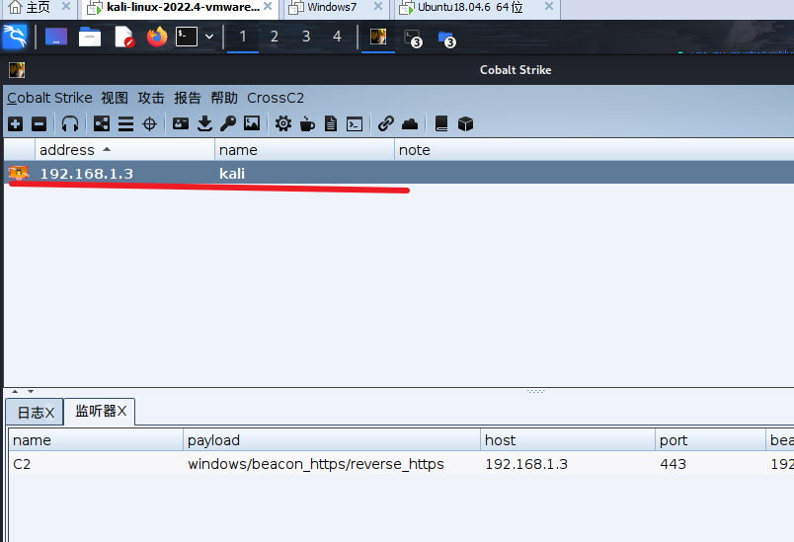Screen dimensions: 794x542
Task: Click the down arrow on the pane splitter
Action: 31,391
